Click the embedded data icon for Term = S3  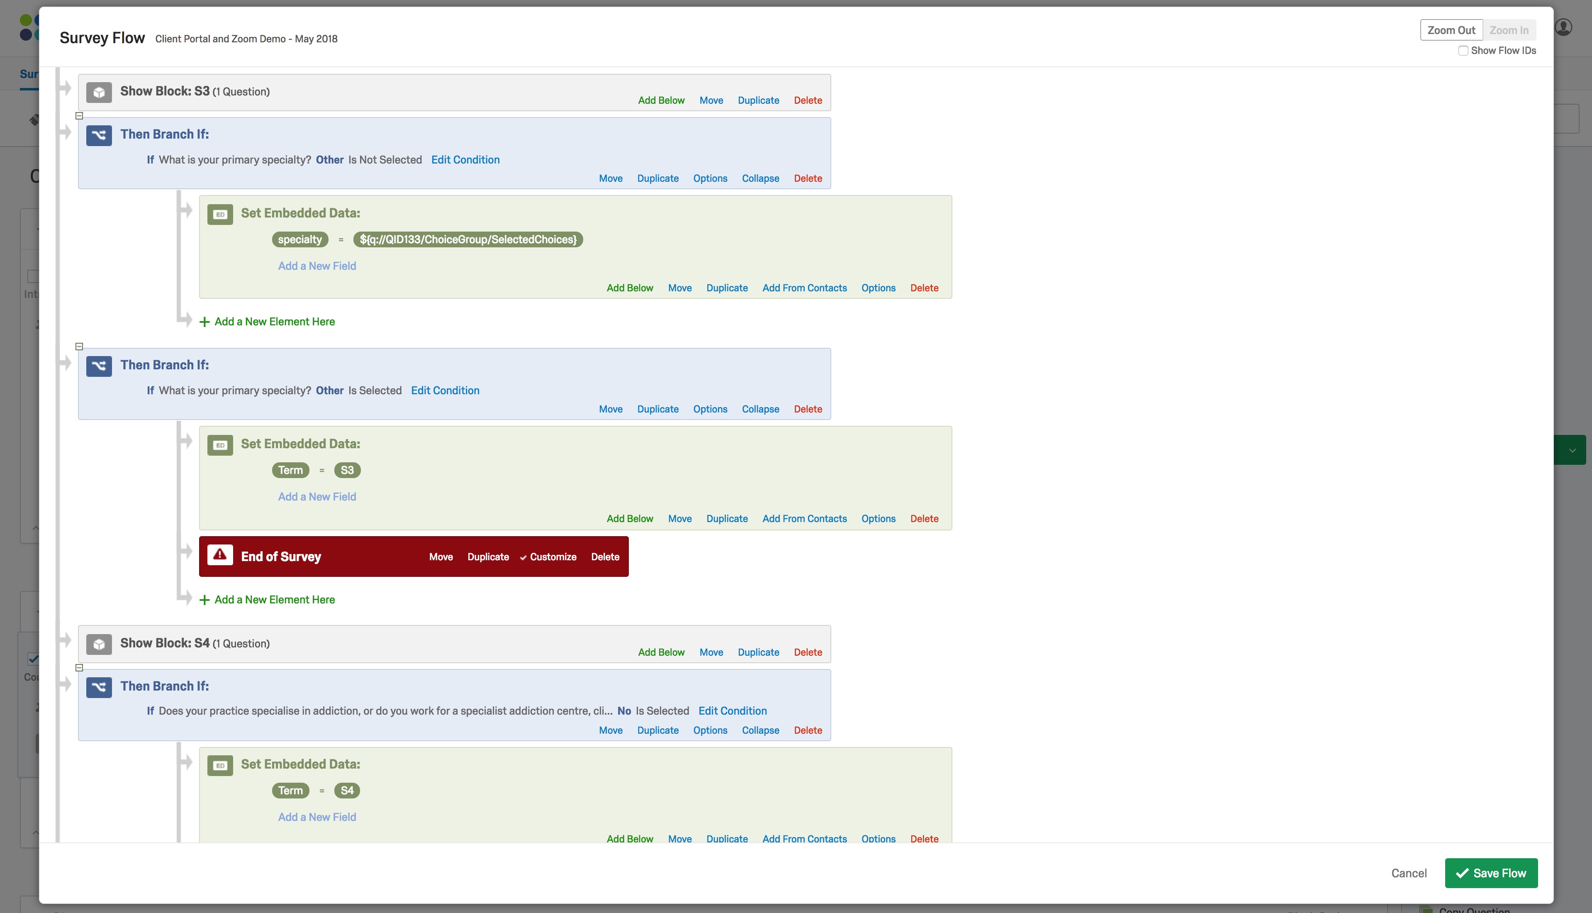220,444
